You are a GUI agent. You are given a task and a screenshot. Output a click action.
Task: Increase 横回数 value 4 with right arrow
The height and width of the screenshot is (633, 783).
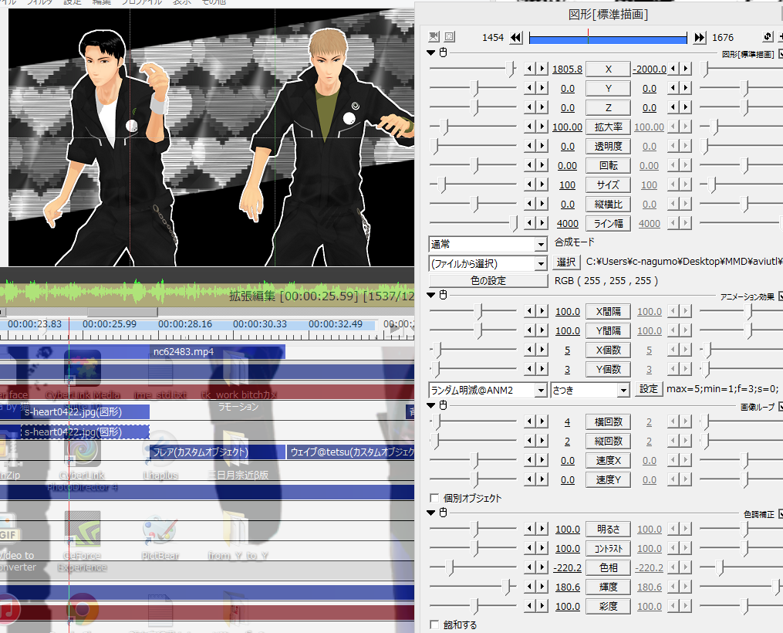(x=542, y=421)
